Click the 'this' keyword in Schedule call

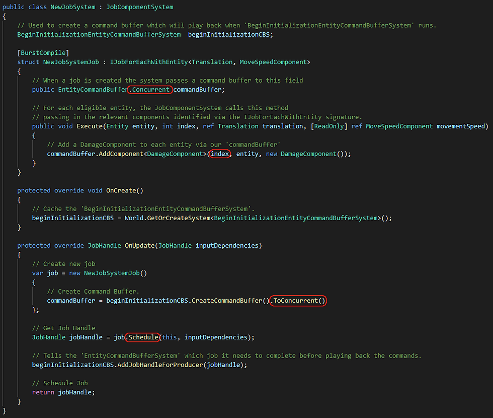(170, 337)
